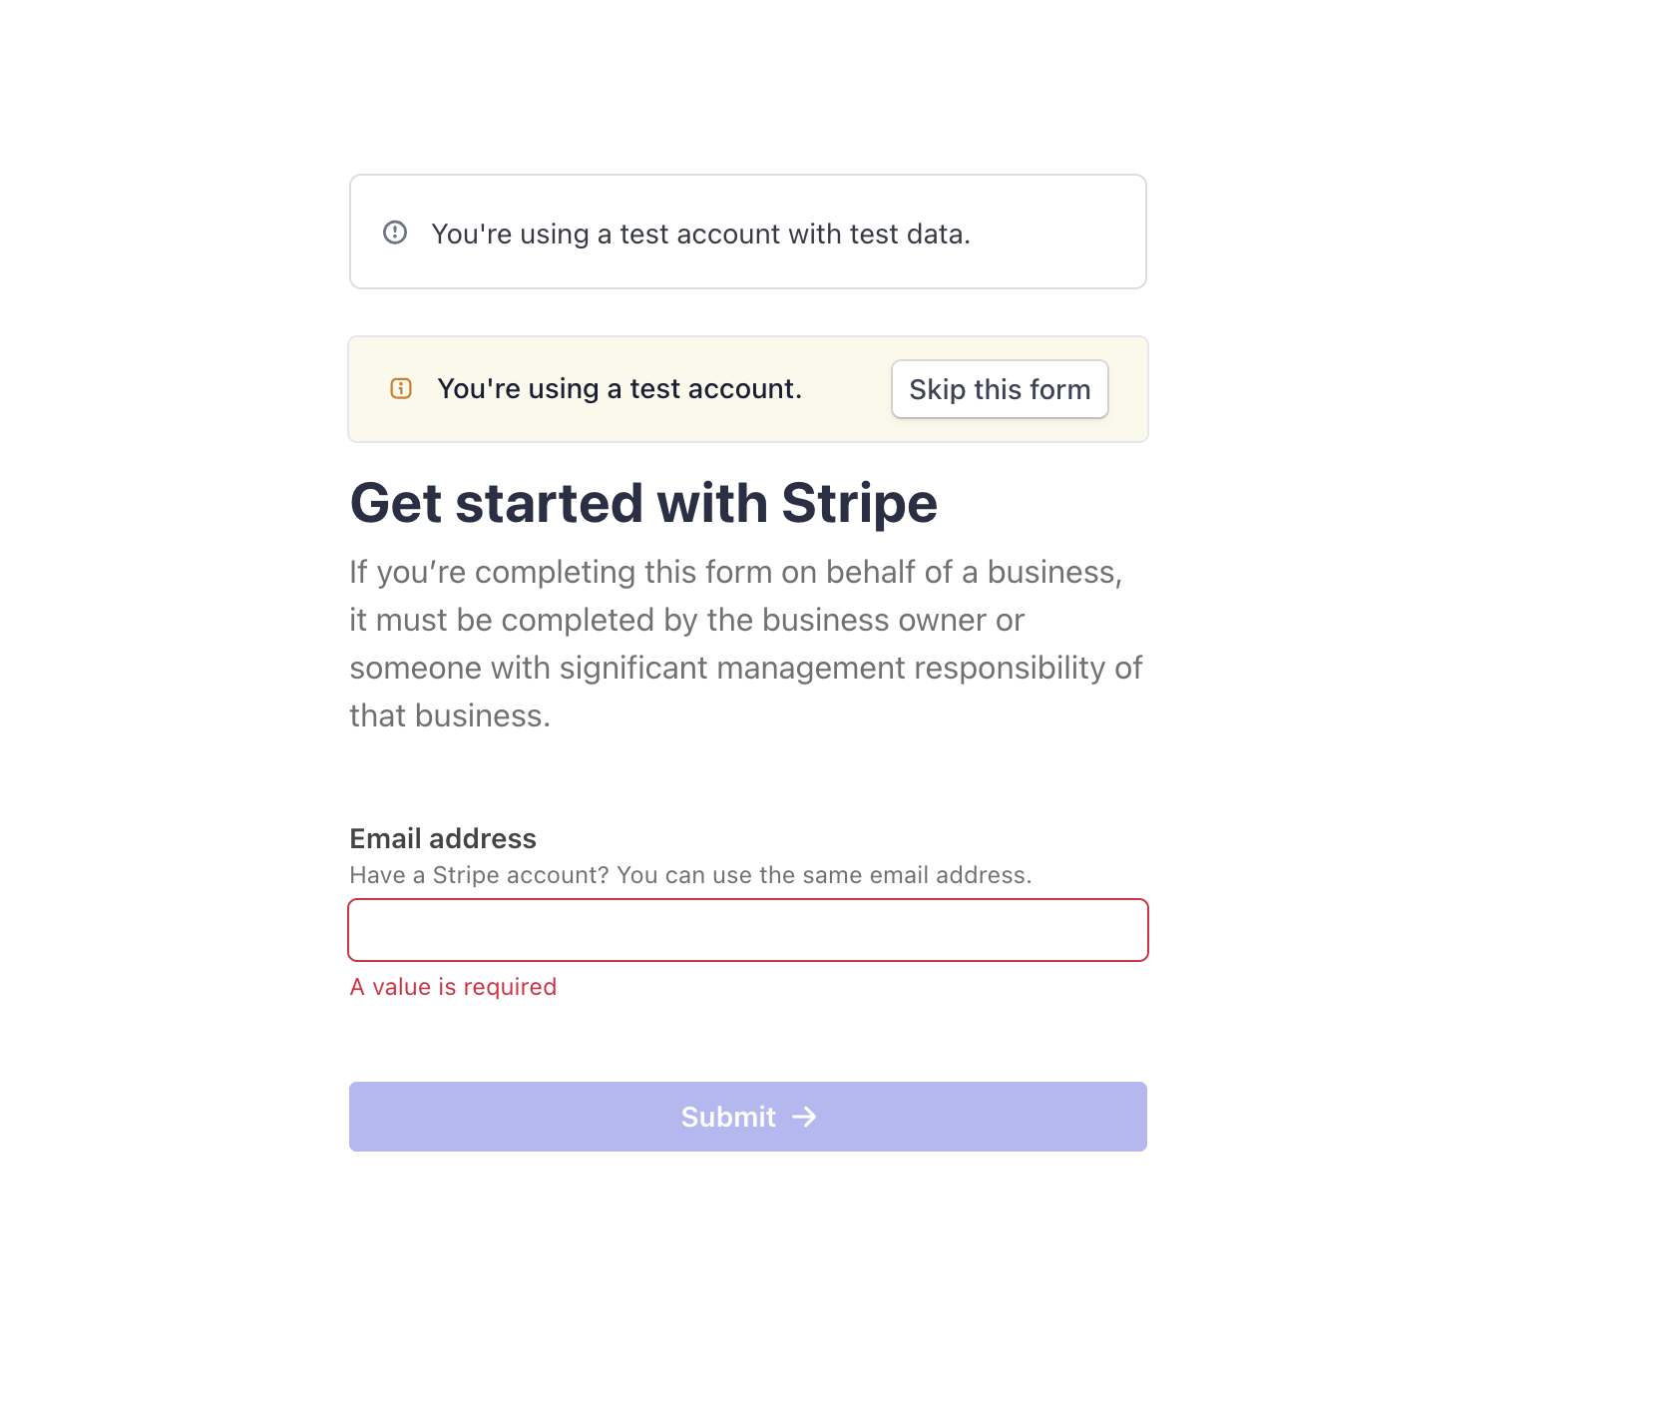Click the Email address field label
1654x1419 pixels.
click(443, 838)
